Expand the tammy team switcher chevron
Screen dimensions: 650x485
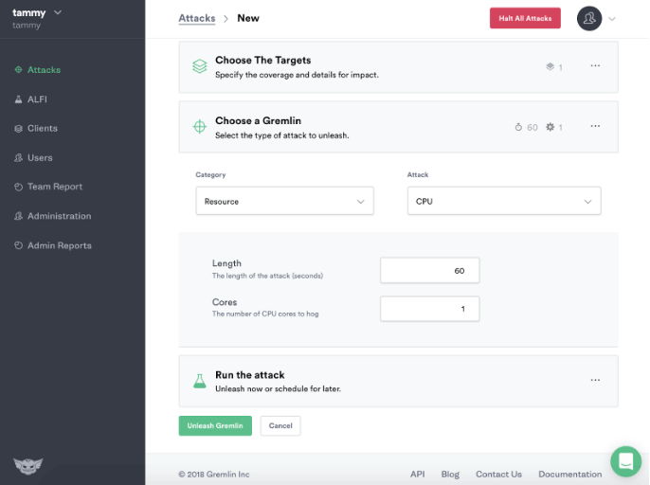click(58, 12)
